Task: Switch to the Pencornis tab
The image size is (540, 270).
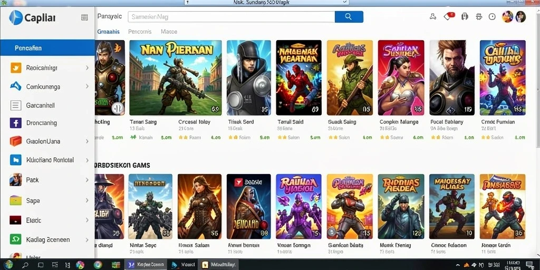Action: [x=140, y=32]
